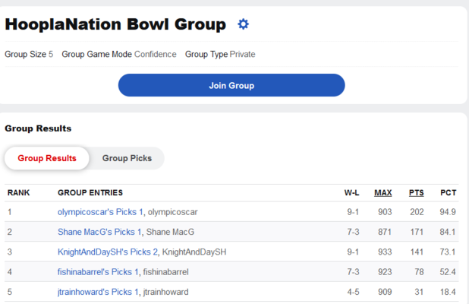Click the PCT column header
Image resolution: width=469 pixels, height=304 pixels.
pos(448,192)
